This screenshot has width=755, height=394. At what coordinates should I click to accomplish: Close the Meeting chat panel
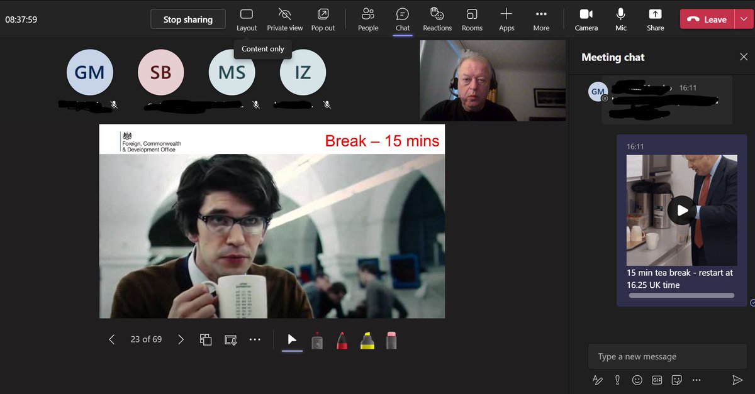(743, 57)
